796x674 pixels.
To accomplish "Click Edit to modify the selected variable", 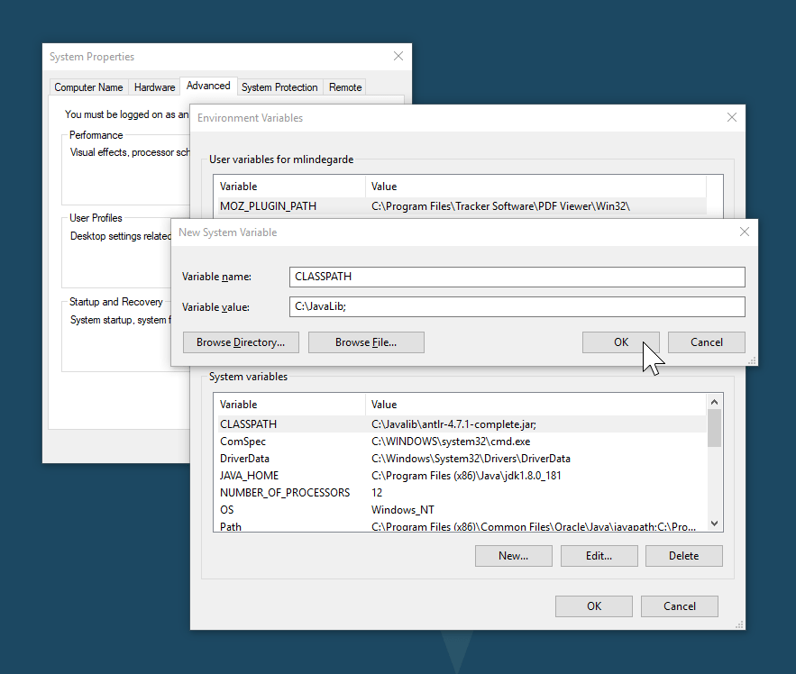I will point(599,556).
